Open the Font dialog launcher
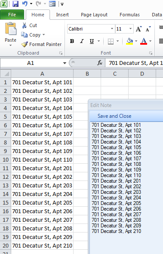The height and width of the screenshot is (254, 163). pyautogui.click(x=151, y=53)
